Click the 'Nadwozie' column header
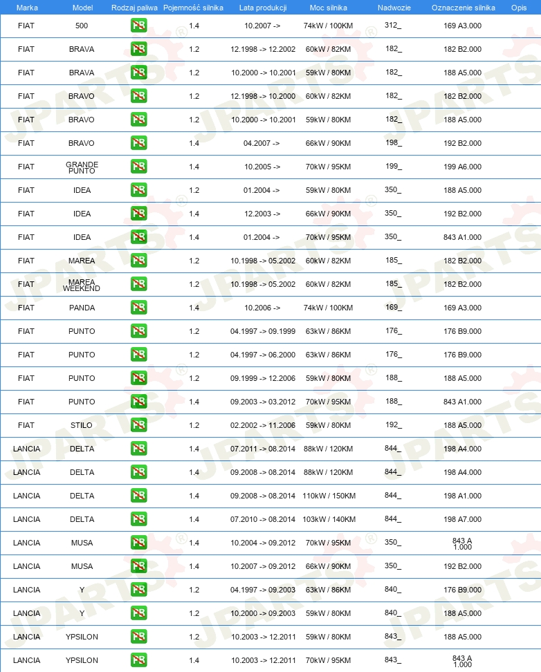This screenshot has width=541, height=672. click(394, 8)
